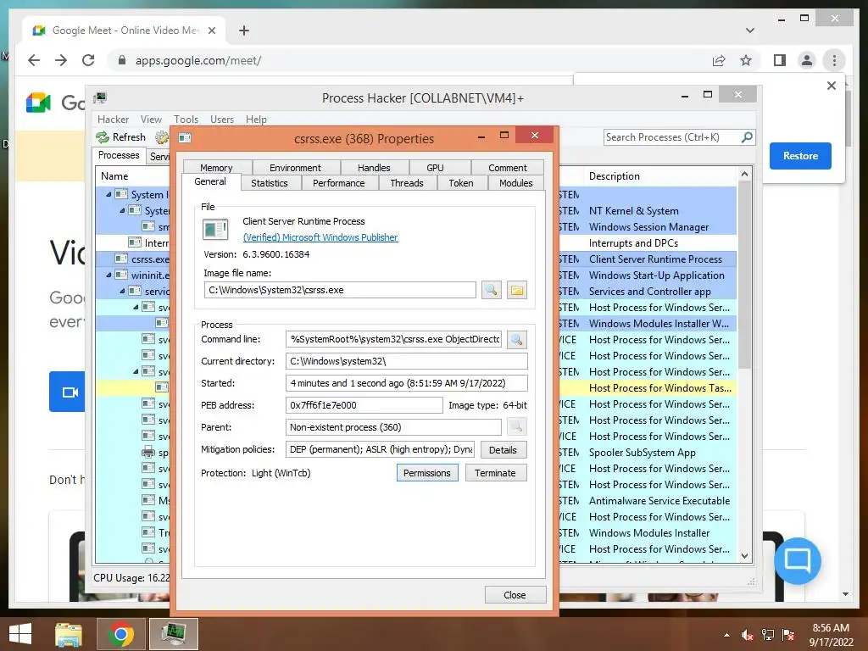Click the blue Restore button
The image size is (868, 651).
coord(800,156)
